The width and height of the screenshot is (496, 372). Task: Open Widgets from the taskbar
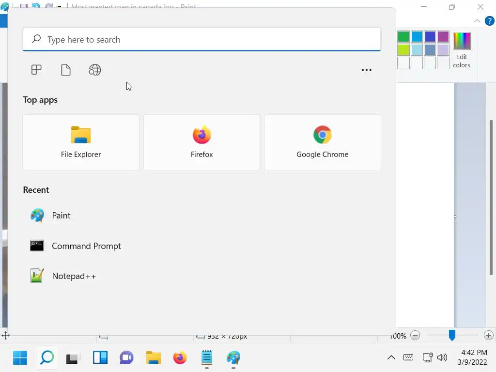(x=100, y=358)
